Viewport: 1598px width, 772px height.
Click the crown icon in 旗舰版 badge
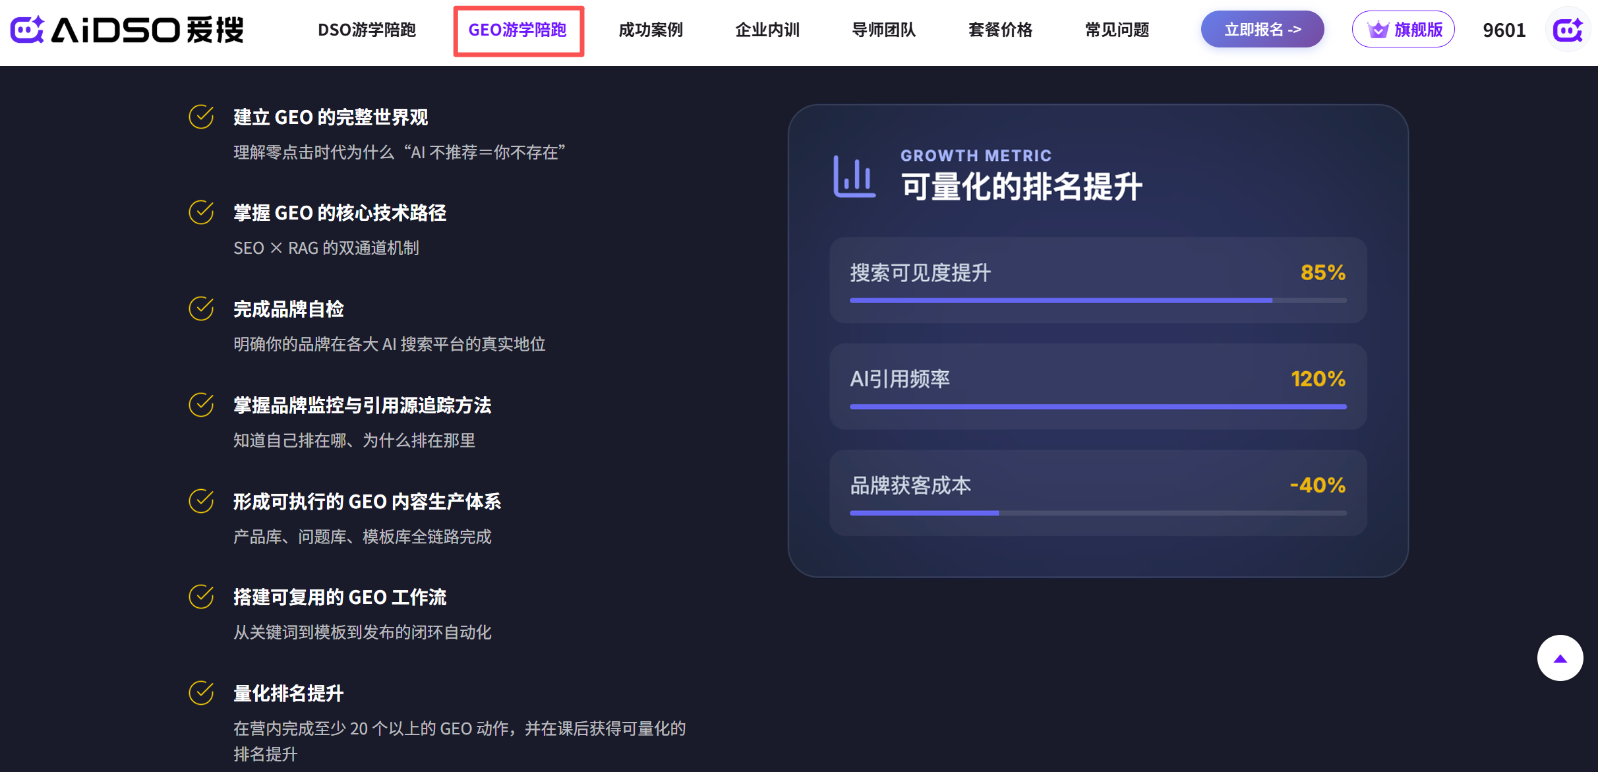(1378, 30)
